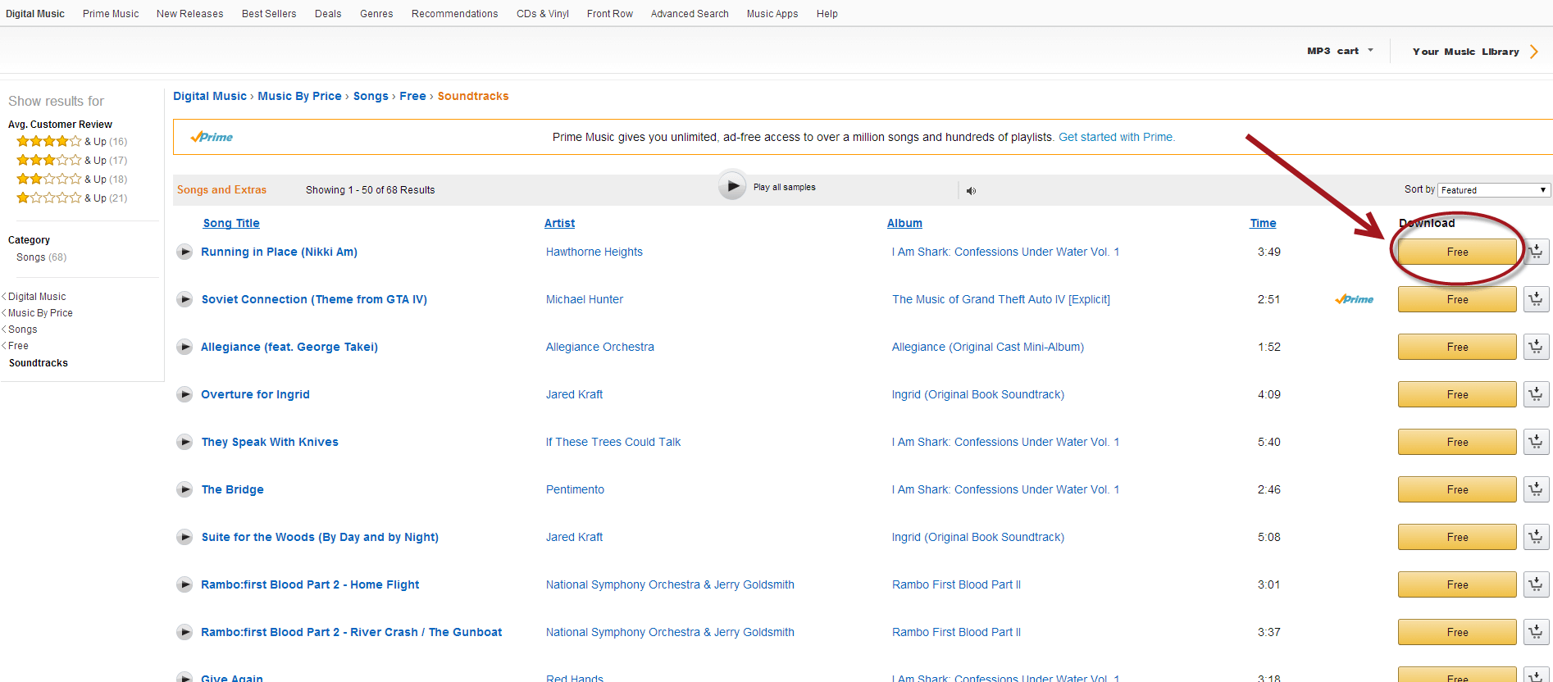Open Free breadcrumb link
Image resolution: width=1553 pixels, height=682 pixels.
point(412,96)
